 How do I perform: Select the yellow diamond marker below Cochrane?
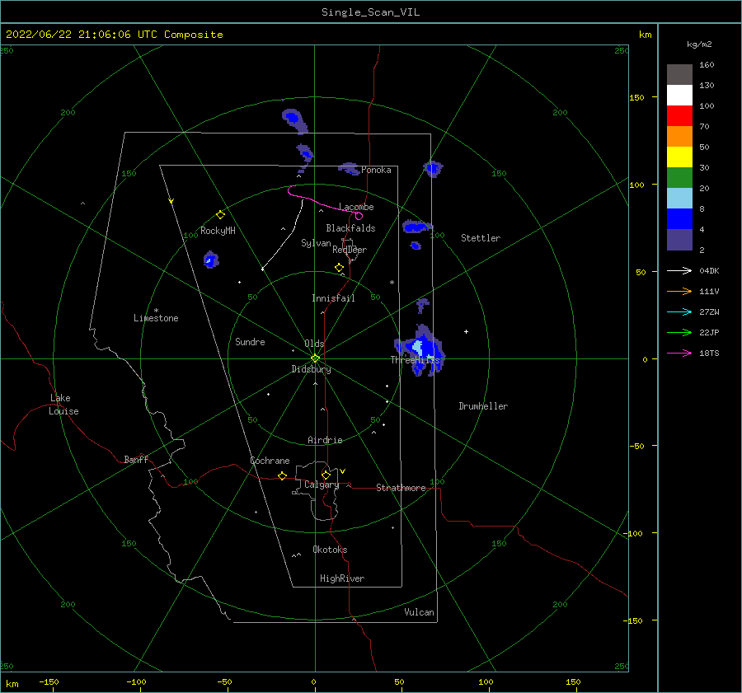[282, 475]
